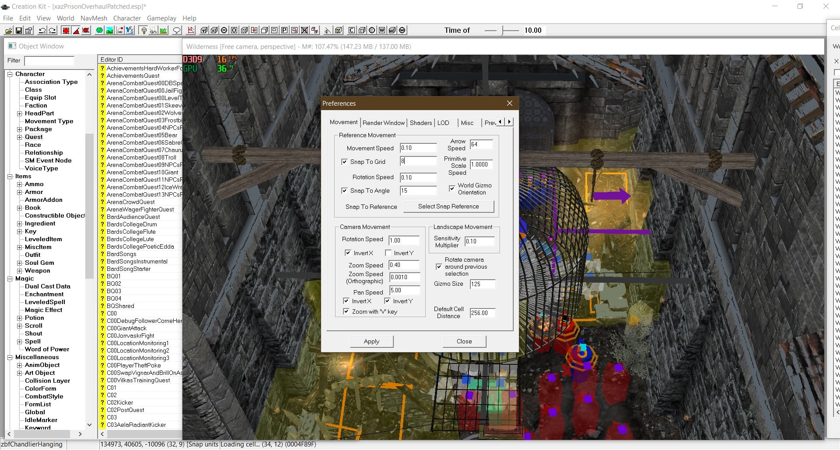This screenshot has height=450, width=840.
Task: Click the undo arrow toolbar icon
Action: (x=42, y=30)
